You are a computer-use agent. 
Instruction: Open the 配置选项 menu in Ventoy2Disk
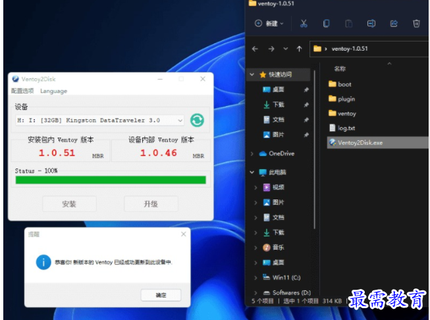[22, 91]
